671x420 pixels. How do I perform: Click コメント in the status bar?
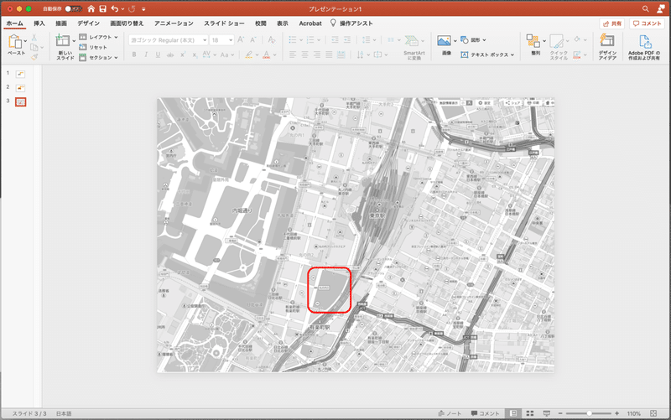pyautogui.click(x=486, y=413)
